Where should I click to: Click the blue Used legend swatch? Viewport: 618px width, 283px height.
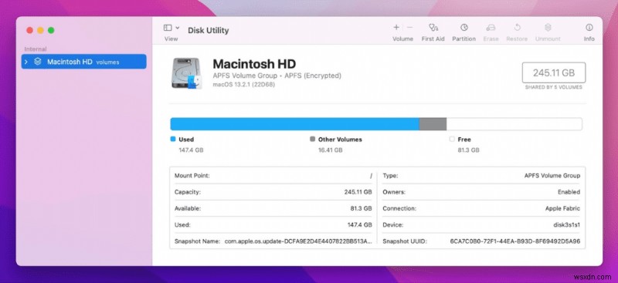172,139
